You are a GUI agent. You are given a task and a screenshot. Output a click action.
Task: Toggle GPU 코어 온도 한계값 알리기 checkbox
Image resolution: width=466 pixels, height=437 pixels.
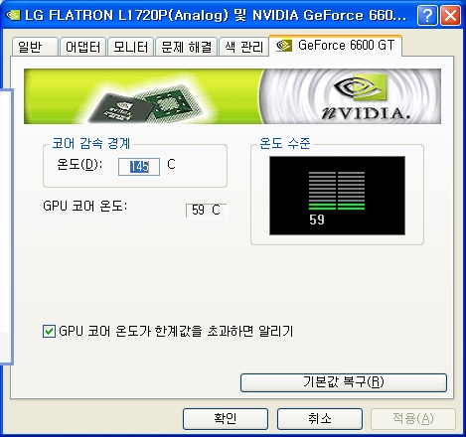tap(49, 331)
